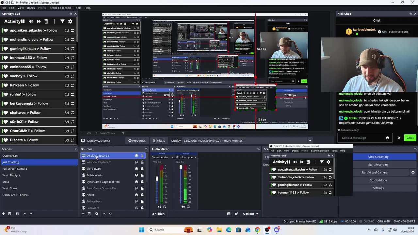Open the Edit menu in main OBS window
The height and width of the screenshot is (235, 418).
pos(12,8)
